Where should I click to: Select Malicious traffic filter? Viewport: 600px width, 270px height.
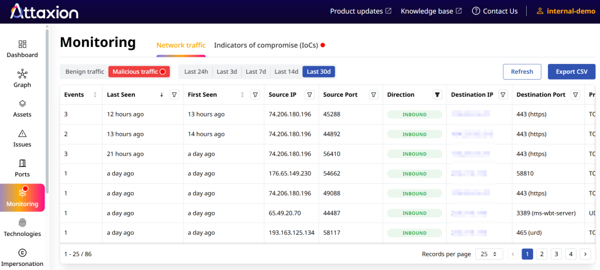coord(139,71)
